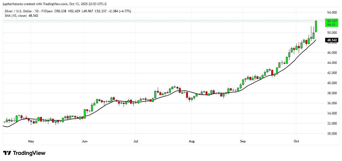Select the Sep label on time axis
Screen dimensions: 342x161
[242, 141]
